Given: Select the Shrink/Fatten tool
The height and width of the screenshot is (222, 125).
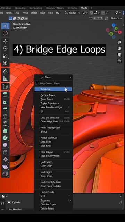Looking at the screenshot, I should point(5,160).
